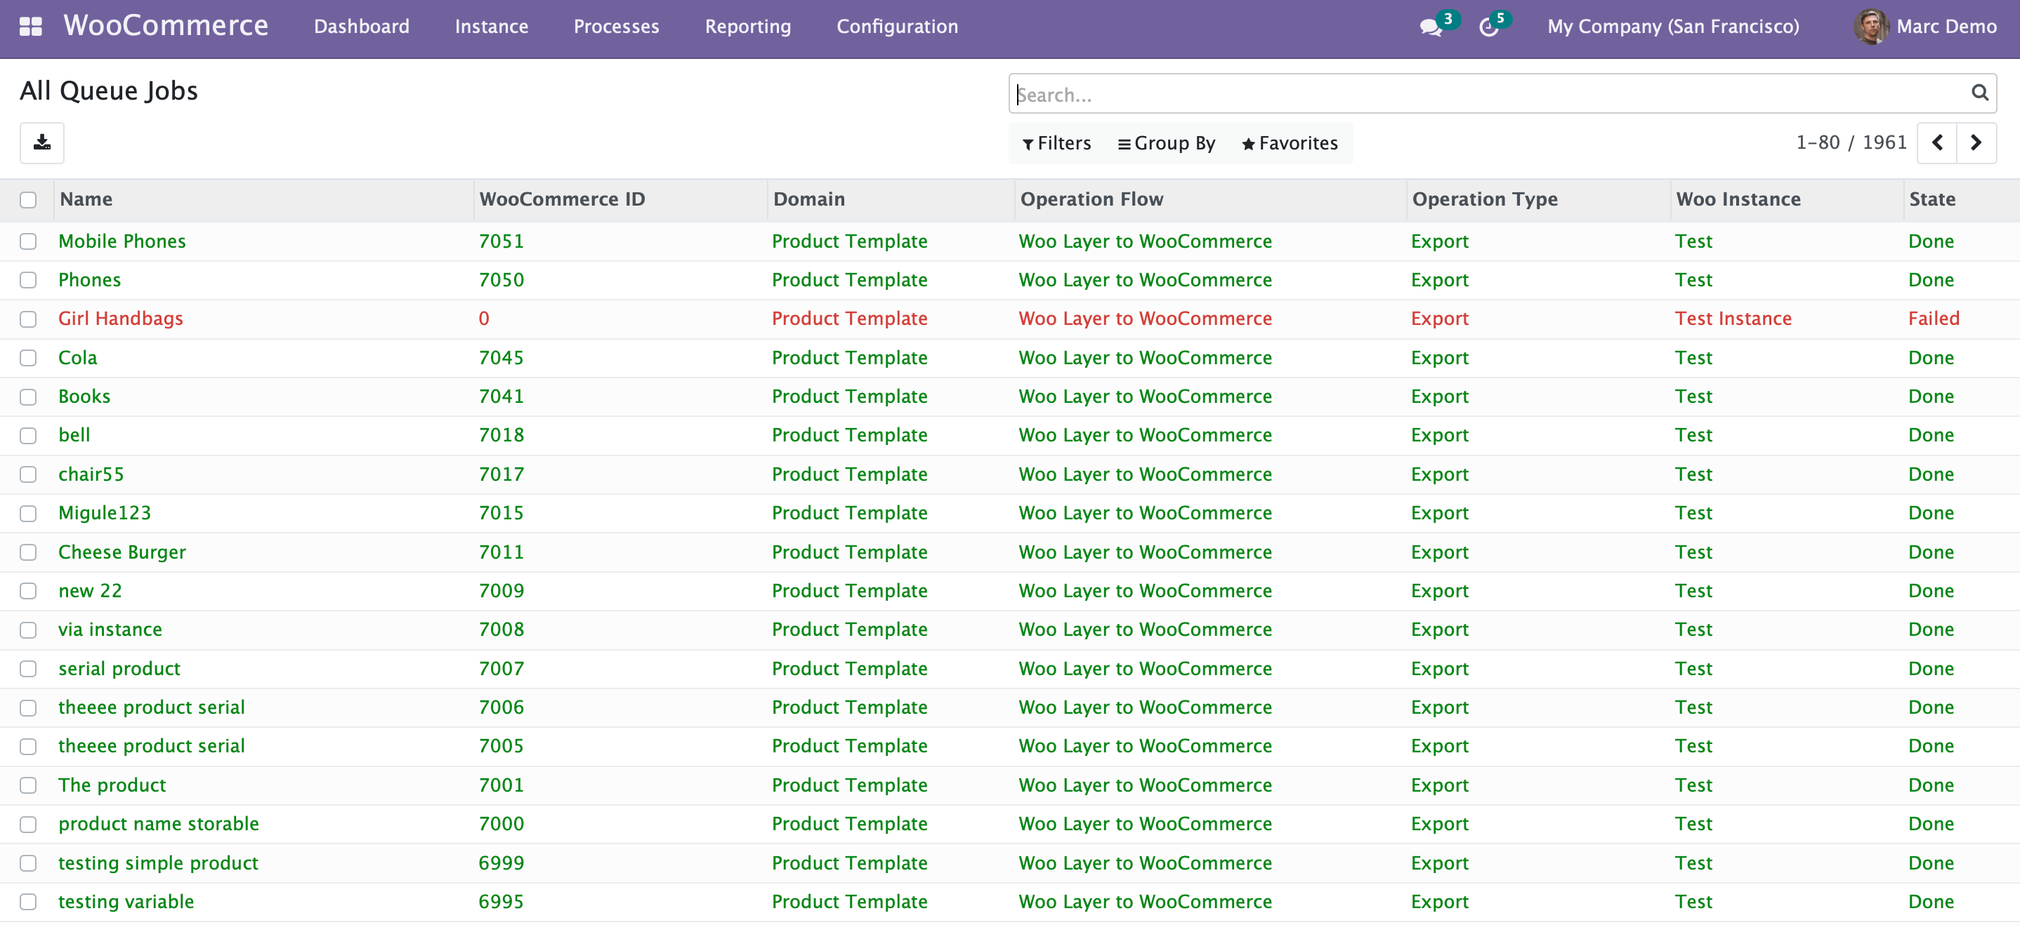Open the activities clock icon
This screenshot has height=925, width=2020.
point(1488,27)
